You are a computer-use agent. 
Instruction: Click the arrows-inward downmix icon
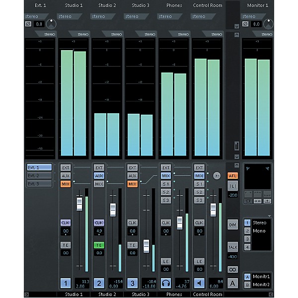click(258, 201)
